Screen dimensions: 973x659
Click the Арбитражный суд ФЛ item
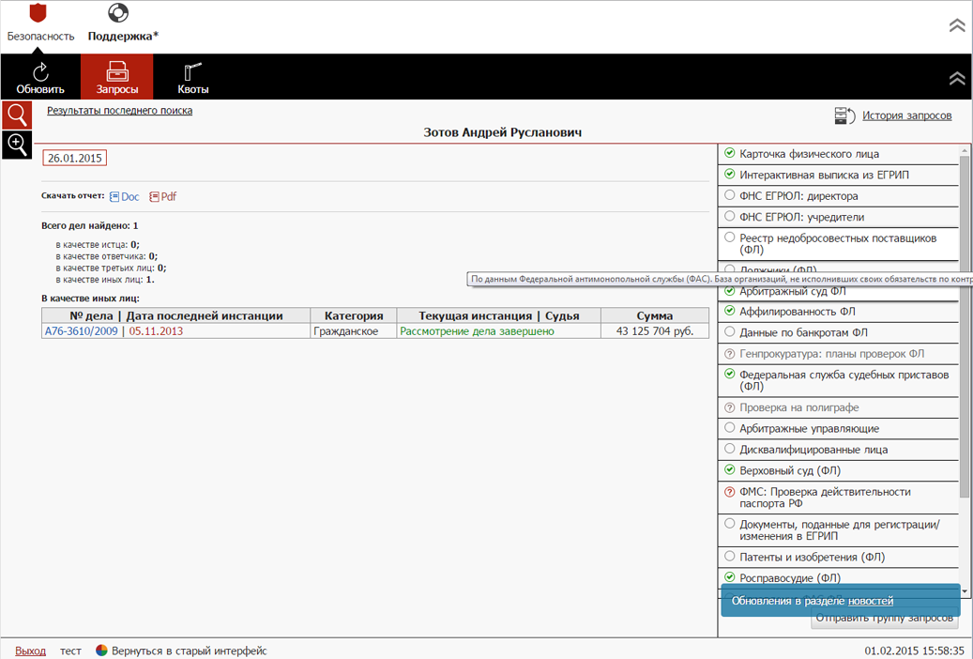click(838, 291)
